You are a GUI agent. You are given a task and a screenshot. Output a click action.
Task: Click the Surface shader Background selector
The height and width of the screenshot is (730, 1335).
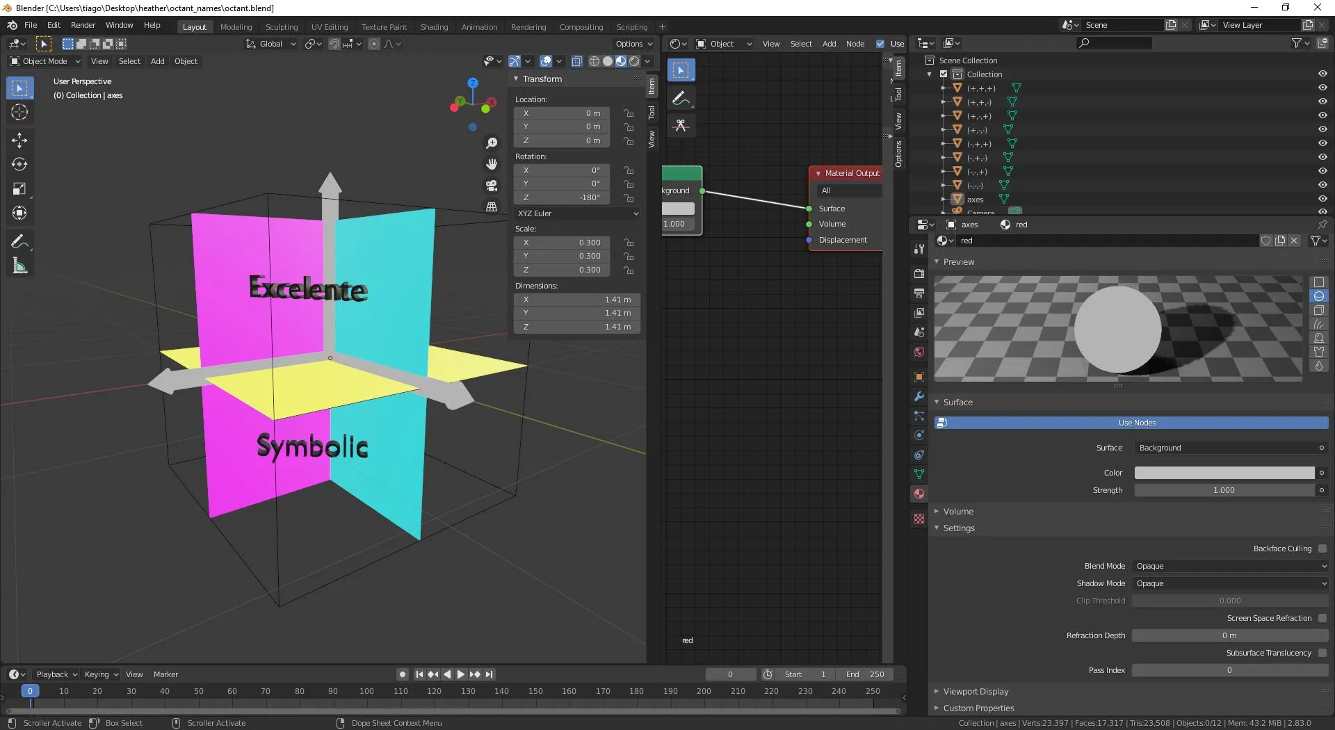click(x=1231, y=448)
